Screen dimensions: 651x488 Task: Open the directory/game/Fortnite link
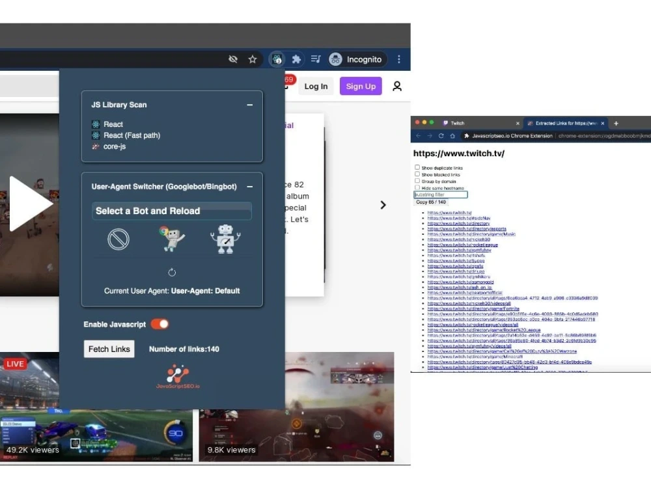tap(473, 308)
